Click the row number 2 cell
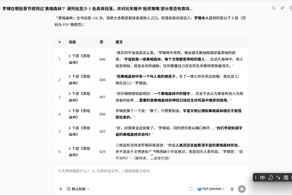 [59, 80]
